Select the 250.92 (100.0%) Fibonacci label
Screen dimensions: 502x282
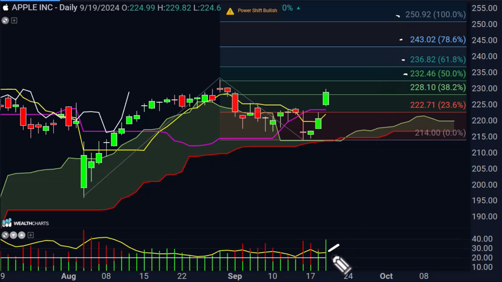point(435,14)
